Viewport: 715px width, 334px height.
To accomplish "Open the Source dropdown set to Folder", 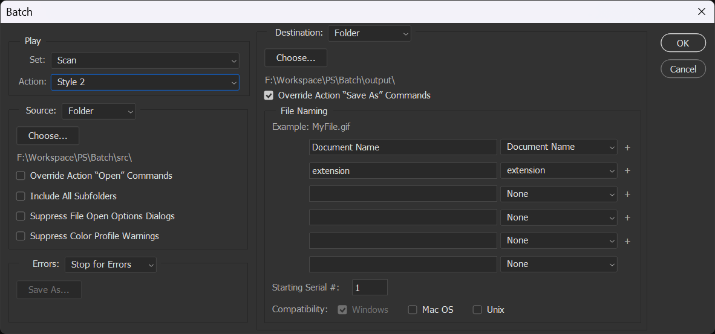I will (x=99, y=111).
